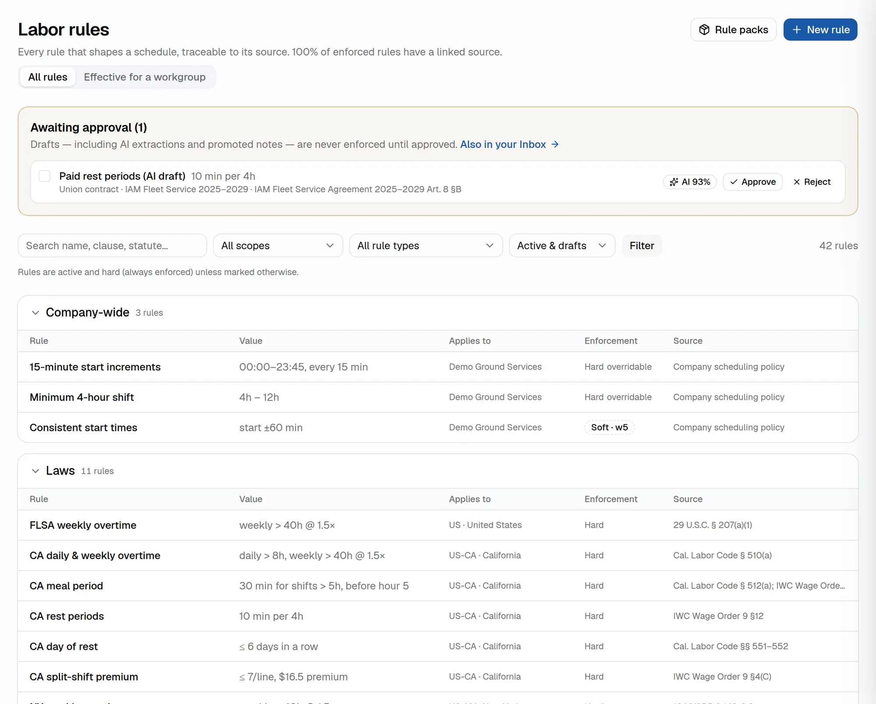Click the weekly > 40h @ 1.5× value
The image size is (876, 704).
click(287, 525)
